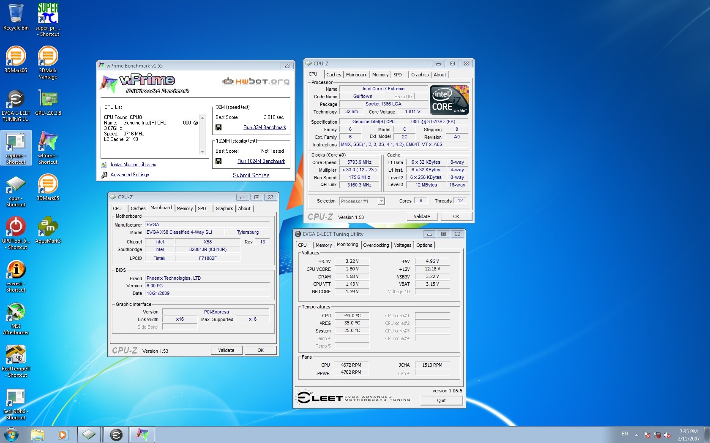Click the CPU List scroll down arrow
710x443 pixels.
point(202,152)
